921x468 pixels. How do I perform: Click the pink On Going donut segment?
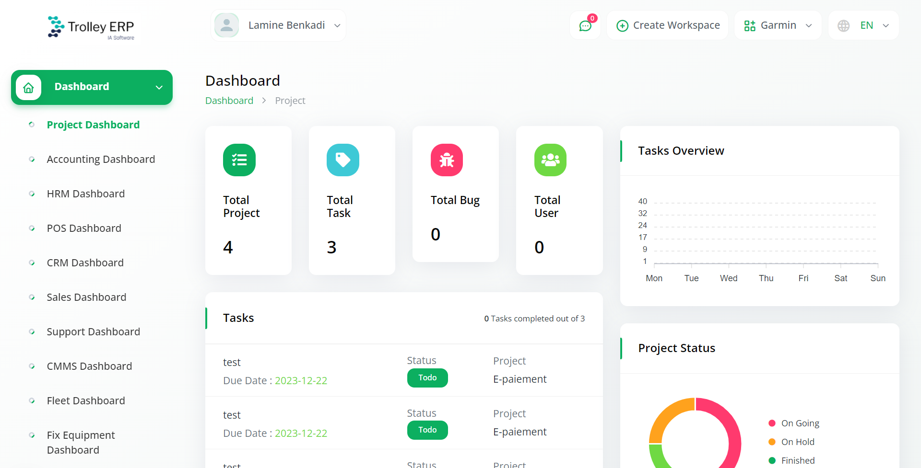(x=732, y=431)
